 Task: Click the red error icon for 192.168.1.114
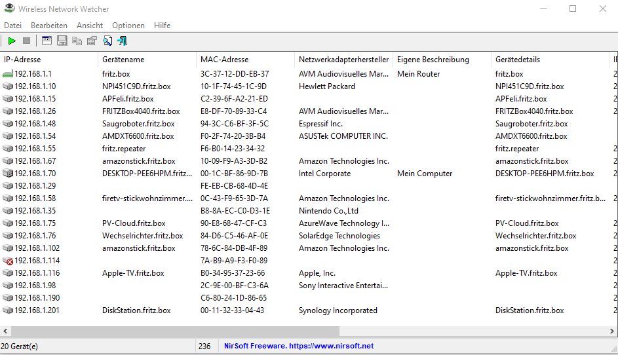[x=8, y=261]
